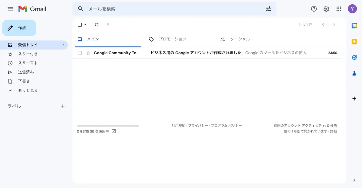Open Google Keep in side panel
The height and width of the screenshot is (188, 362).
pyautogui.click(x=354, y=41)
